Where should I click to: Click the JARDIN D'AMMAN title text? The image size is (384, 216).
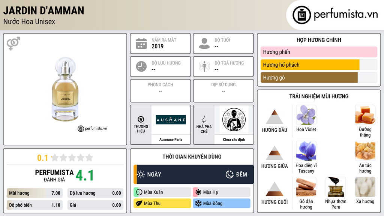coord(43,10)
